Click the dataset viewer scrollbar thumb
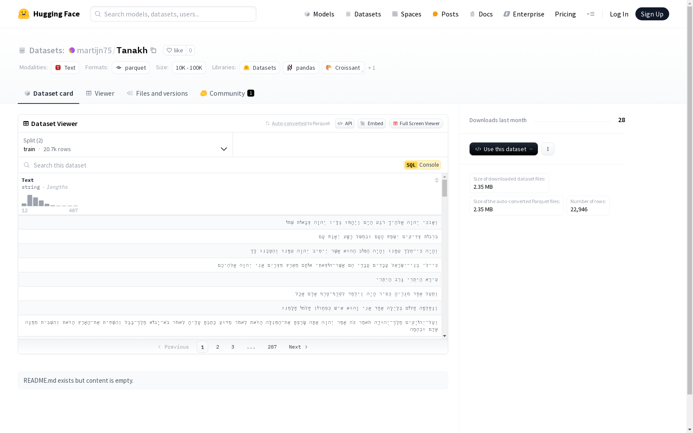 coord(444,188)
